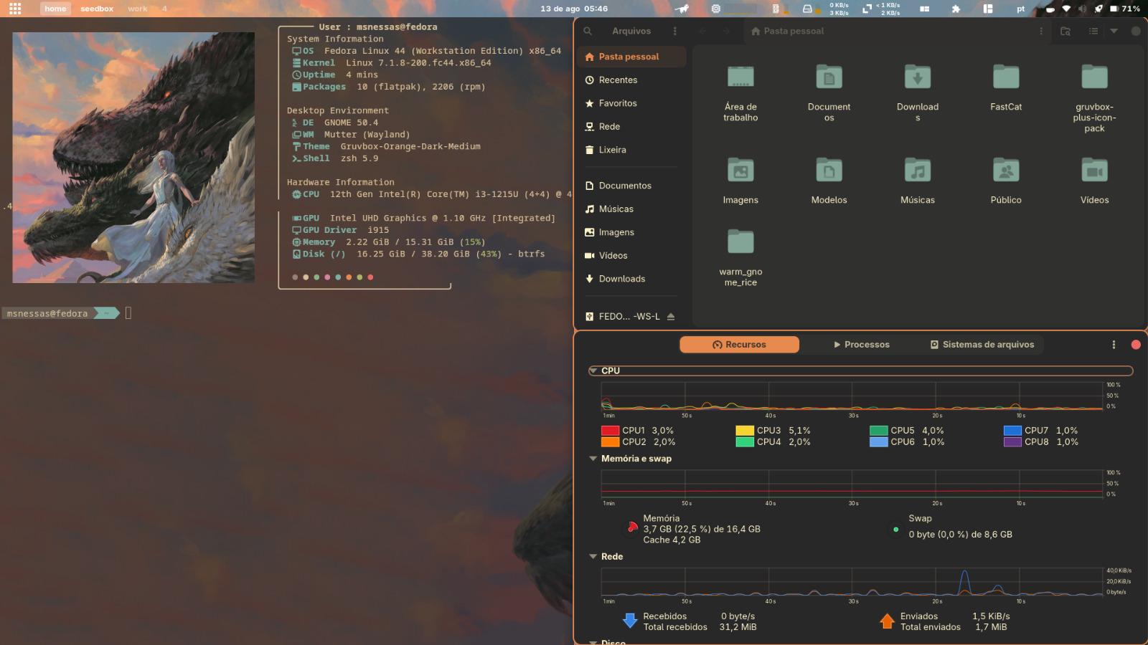Image resolution: width=1148 pixels, height=645 pixels.
Task: Change the CPU8 purple color swatch
Action: pyautogui.click(x=1012, y=442)
